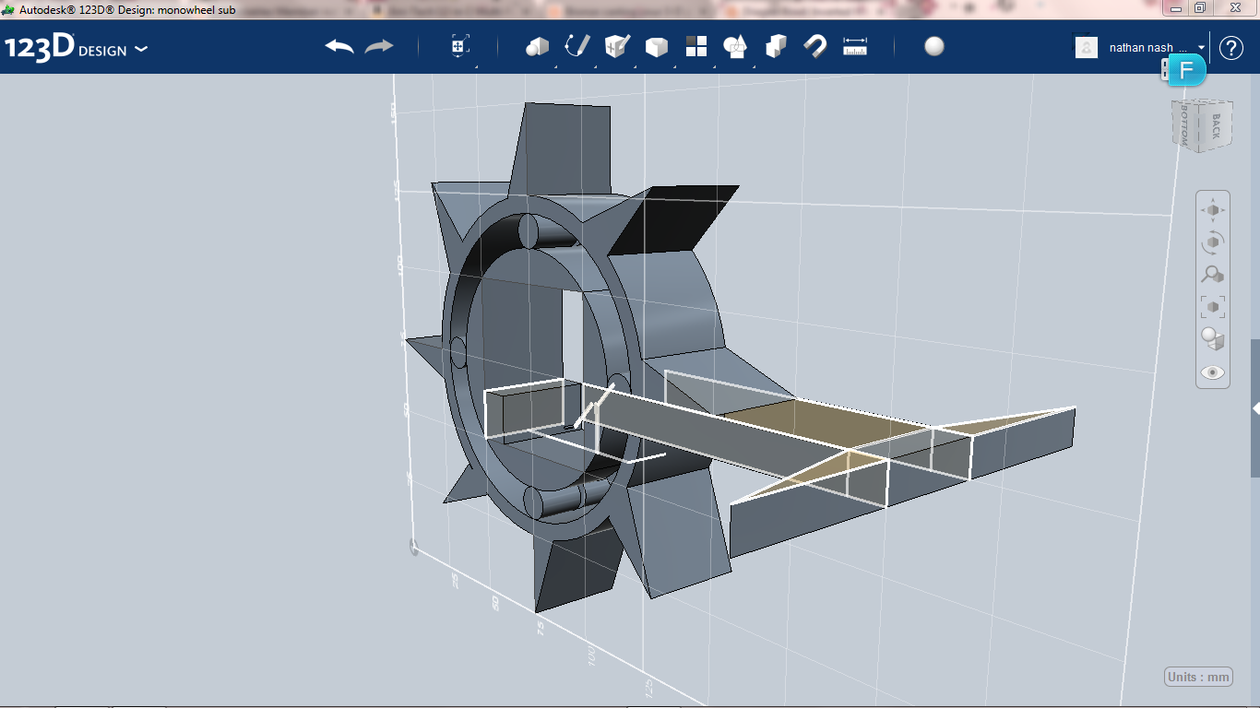The image size is (1260, 708).
Task: Open the Help question mark
Action: click(1231, 48)
